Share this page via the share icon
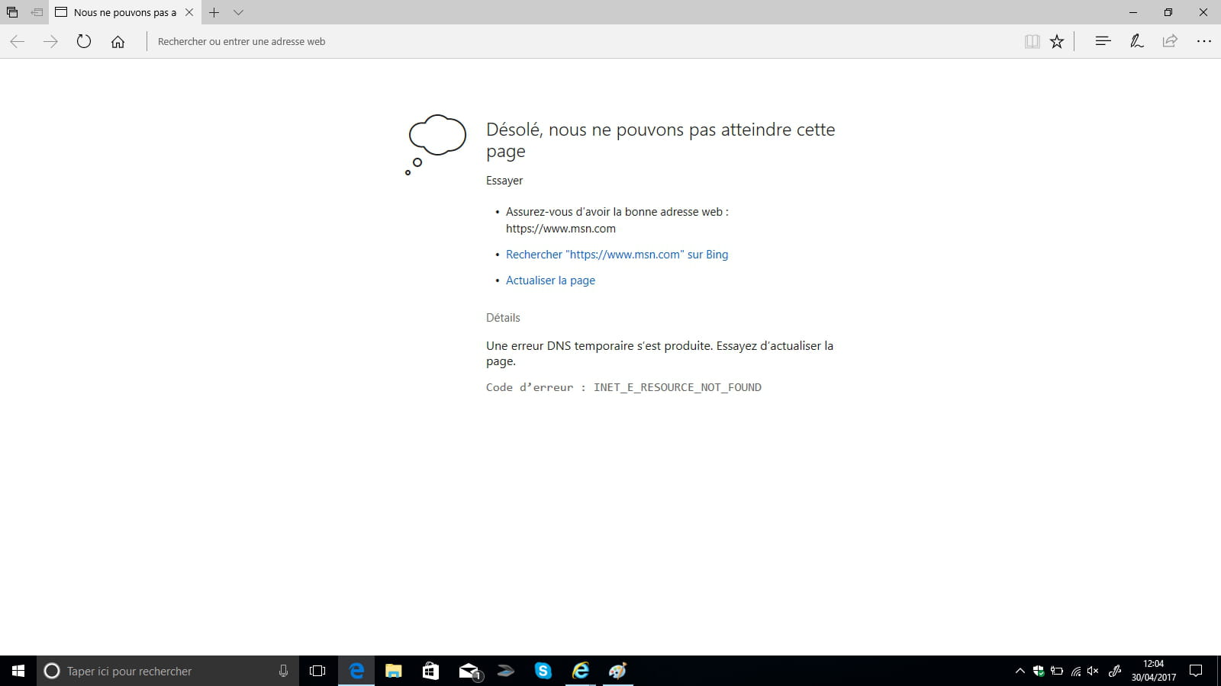The image size is (1221, 686). (x=1170, y=42)
